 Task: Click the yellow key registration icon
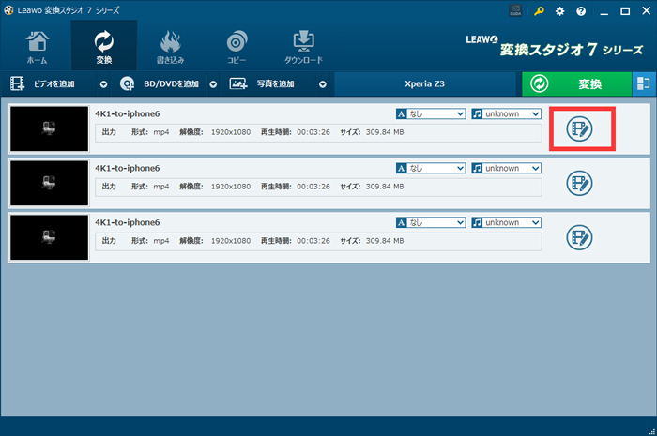point(539,10)
